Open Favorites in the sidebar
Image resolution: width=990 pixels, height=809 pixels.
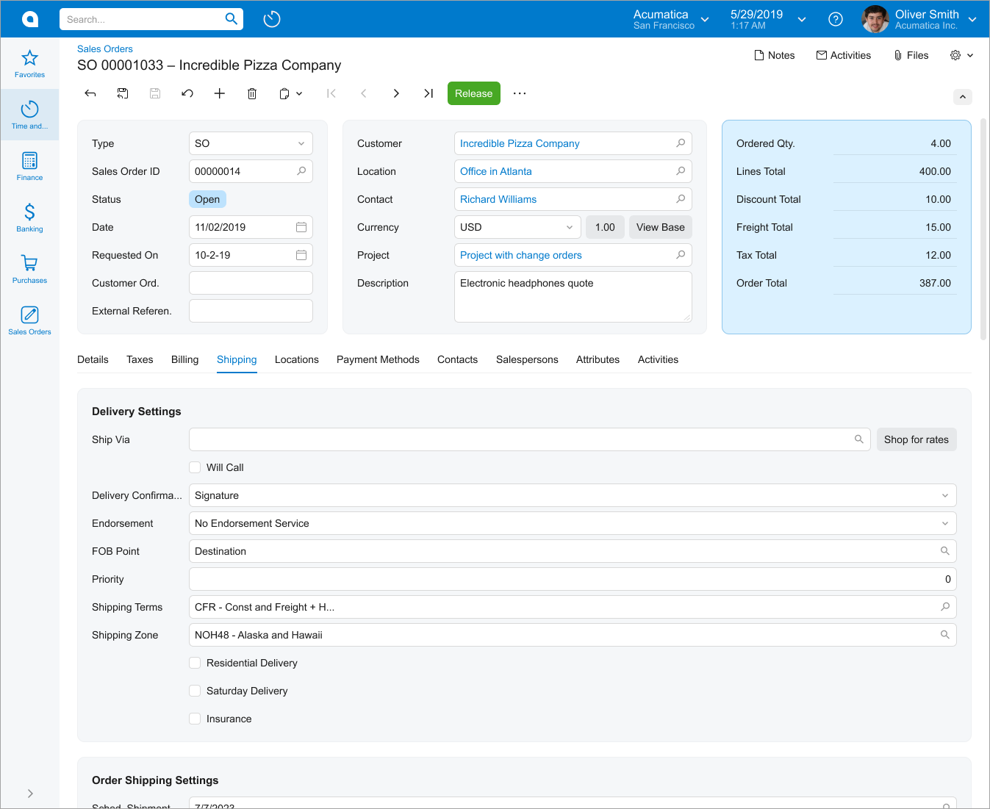[29, 63]
